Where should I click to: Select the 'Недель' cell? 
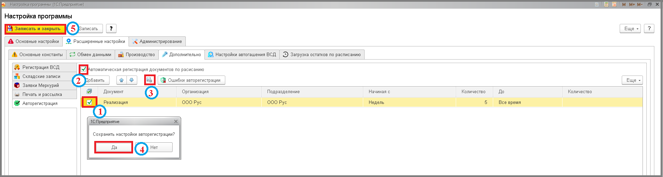pos(409,102)
